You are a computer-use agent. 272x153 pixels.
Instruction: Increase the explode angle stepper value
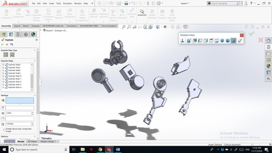32,123
